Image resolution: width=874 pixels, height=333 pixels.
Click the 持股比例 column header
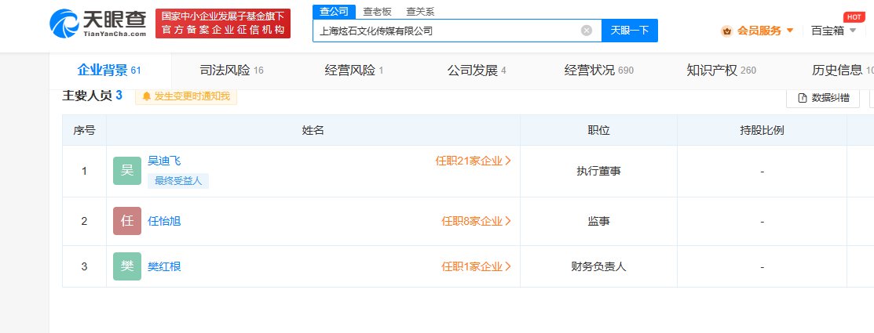pos(762,131)
